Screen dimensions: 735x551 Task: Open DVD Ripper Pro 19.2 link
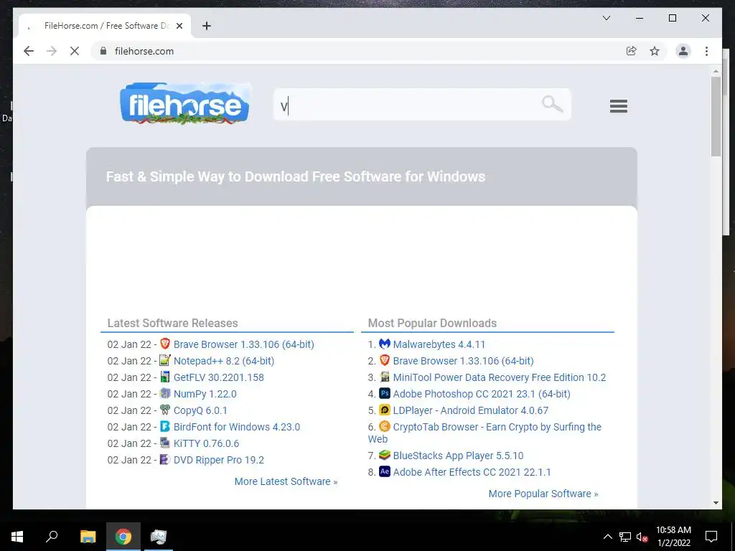click(x=218, y=460)
